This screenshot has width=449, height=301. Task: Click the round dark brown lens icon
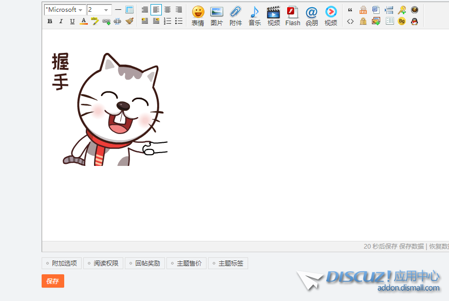coord(415,10)
